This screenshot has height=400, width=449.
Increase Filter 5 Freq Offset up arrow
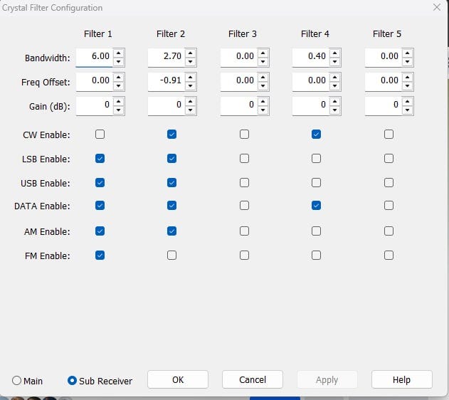click(407, 78)
